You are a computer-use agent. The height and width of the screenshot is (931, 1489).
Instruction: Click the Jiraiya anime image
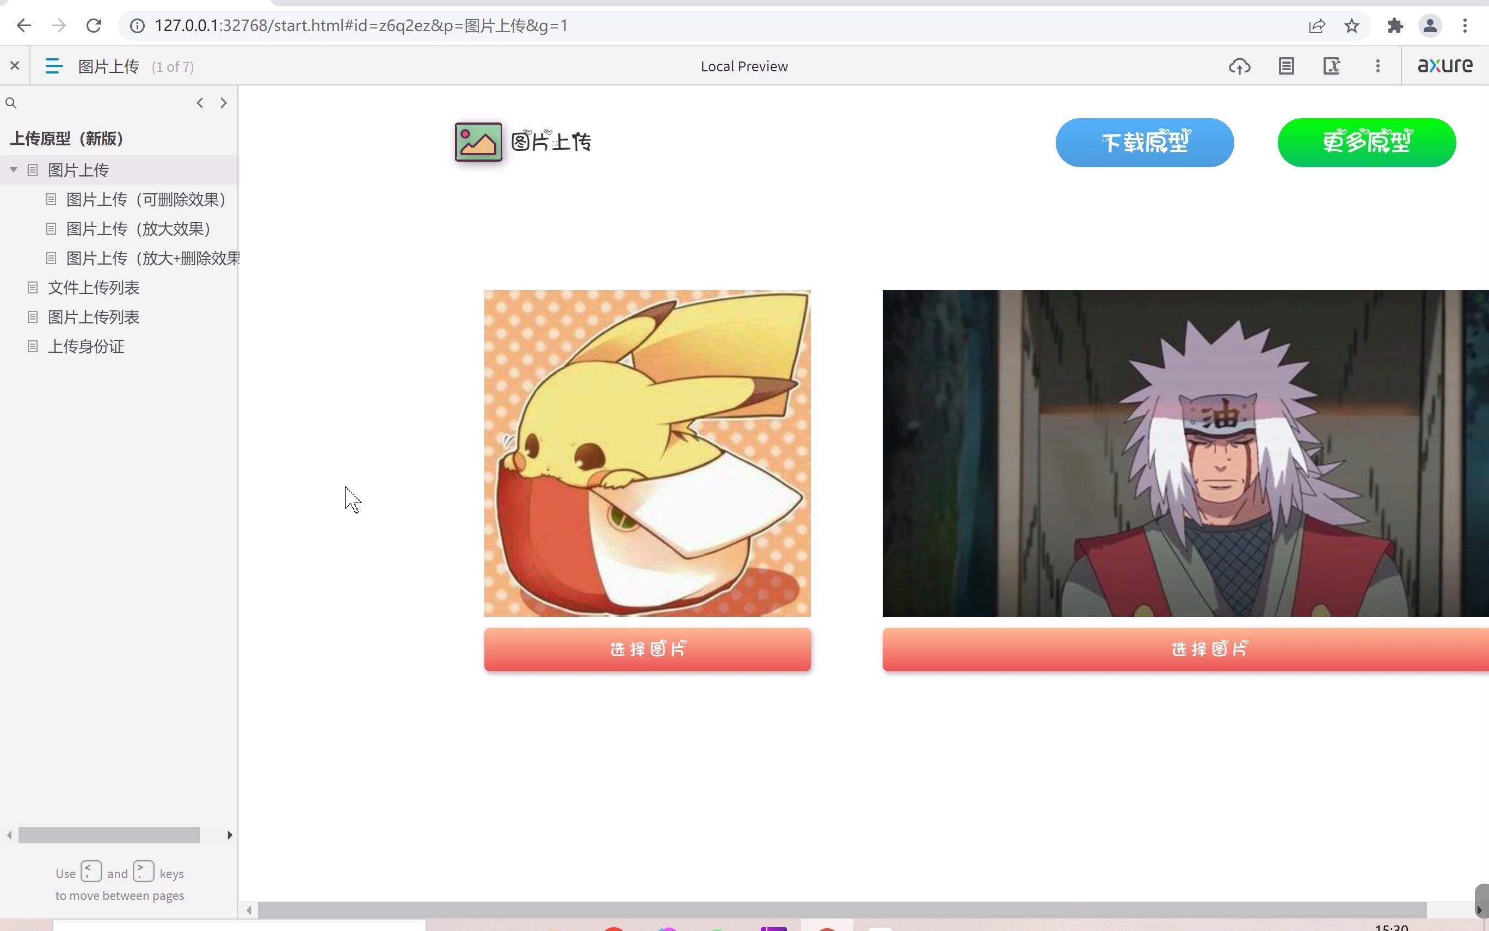pos(1186,453)
